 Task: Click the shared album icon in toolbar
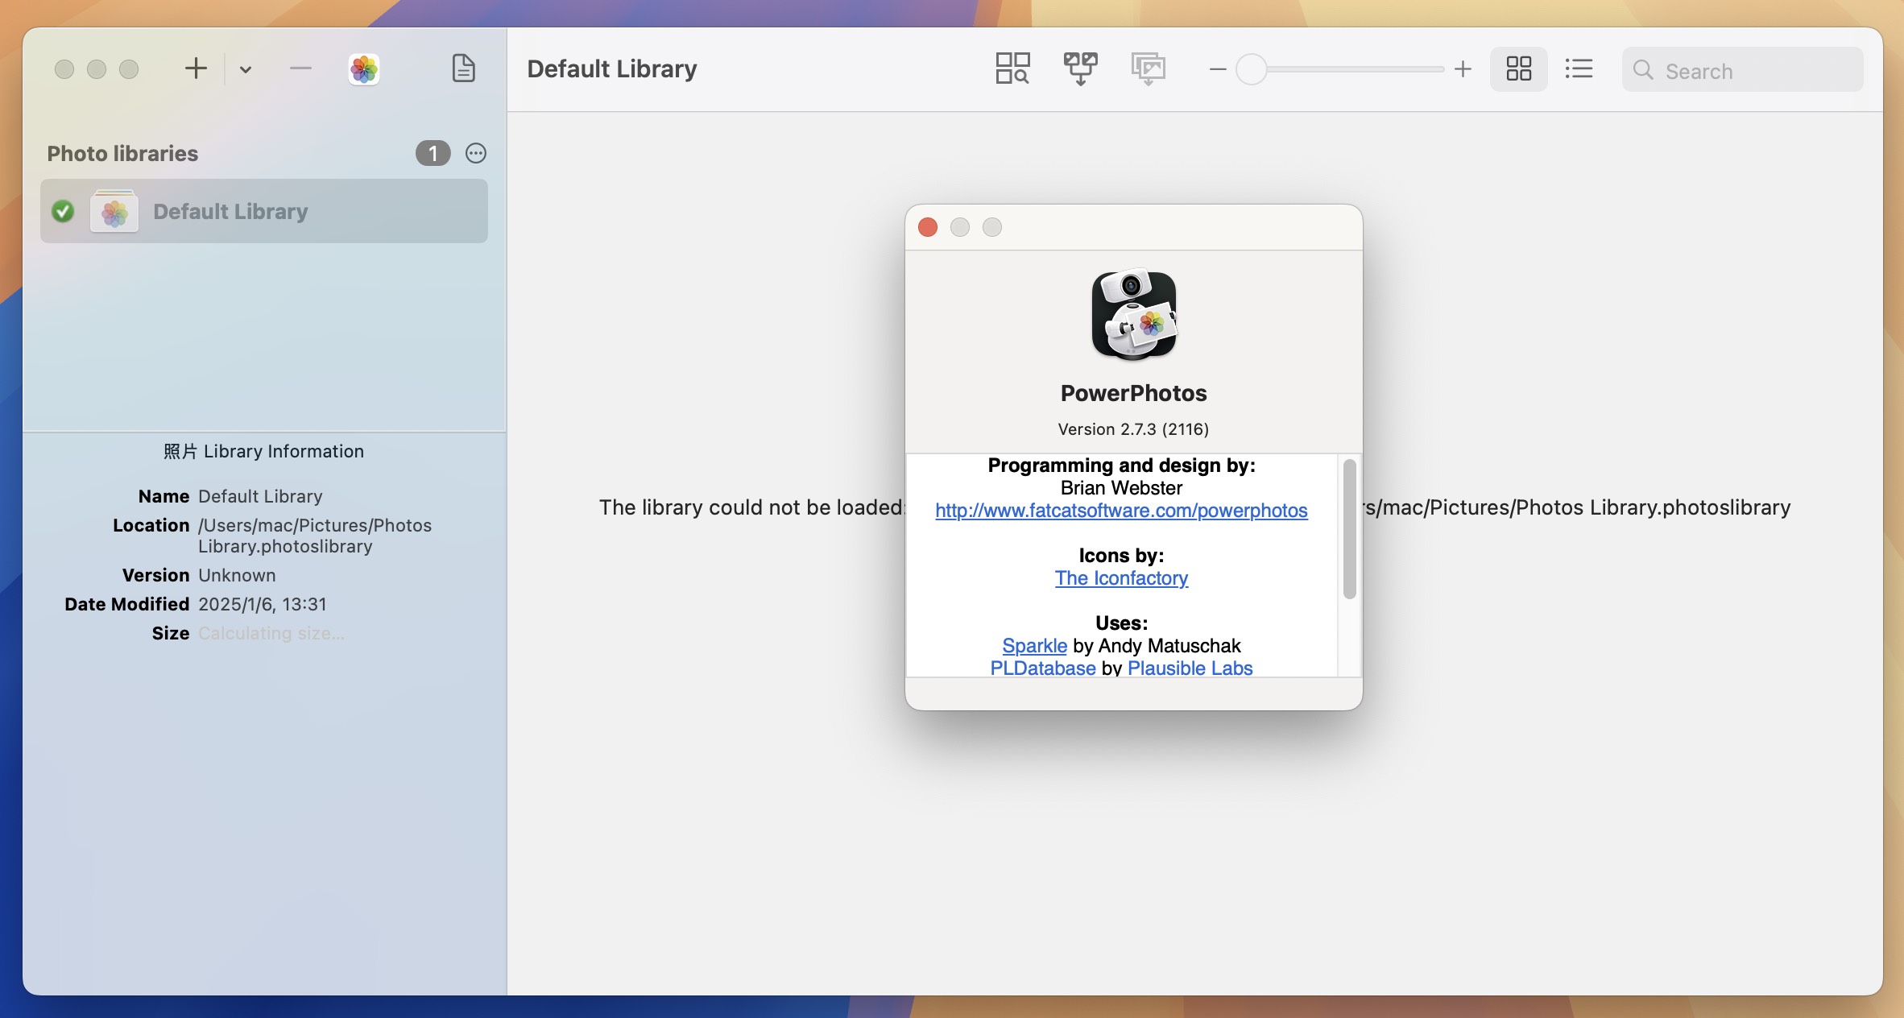click(x=1147, y=68)
